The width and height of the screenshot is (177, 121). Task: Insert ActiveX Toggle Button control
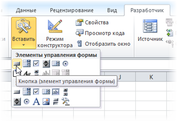point(56,102)
